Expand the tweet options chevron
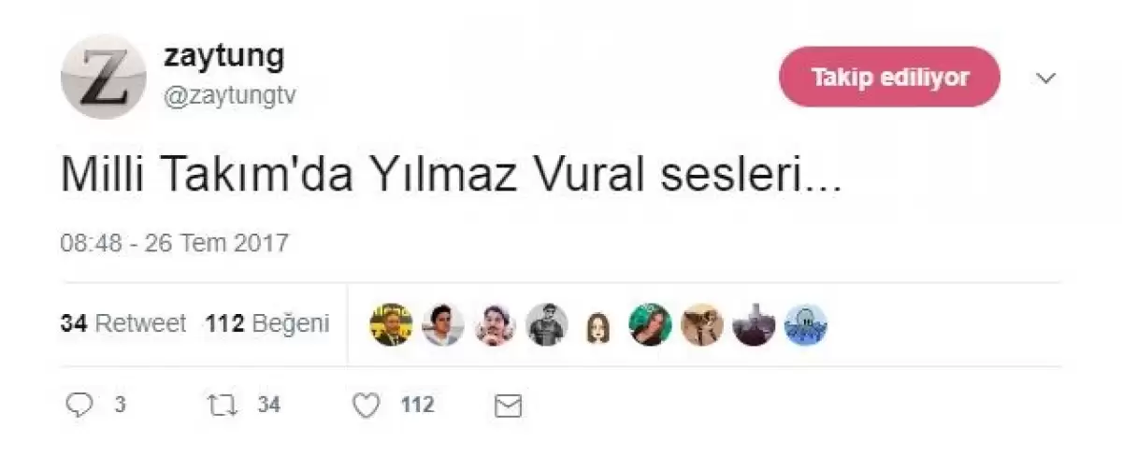1122x471 pixels. [1045, 78]
